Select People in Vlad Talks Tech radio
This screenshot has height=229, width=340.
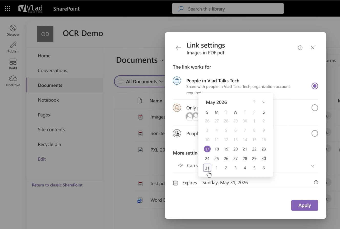click(315, 86)
